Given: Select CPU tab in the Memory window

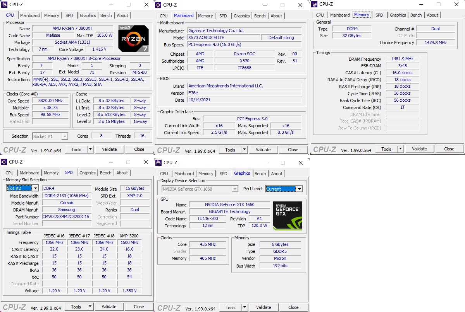Looking at the screenshot, I should click(320, 15).
